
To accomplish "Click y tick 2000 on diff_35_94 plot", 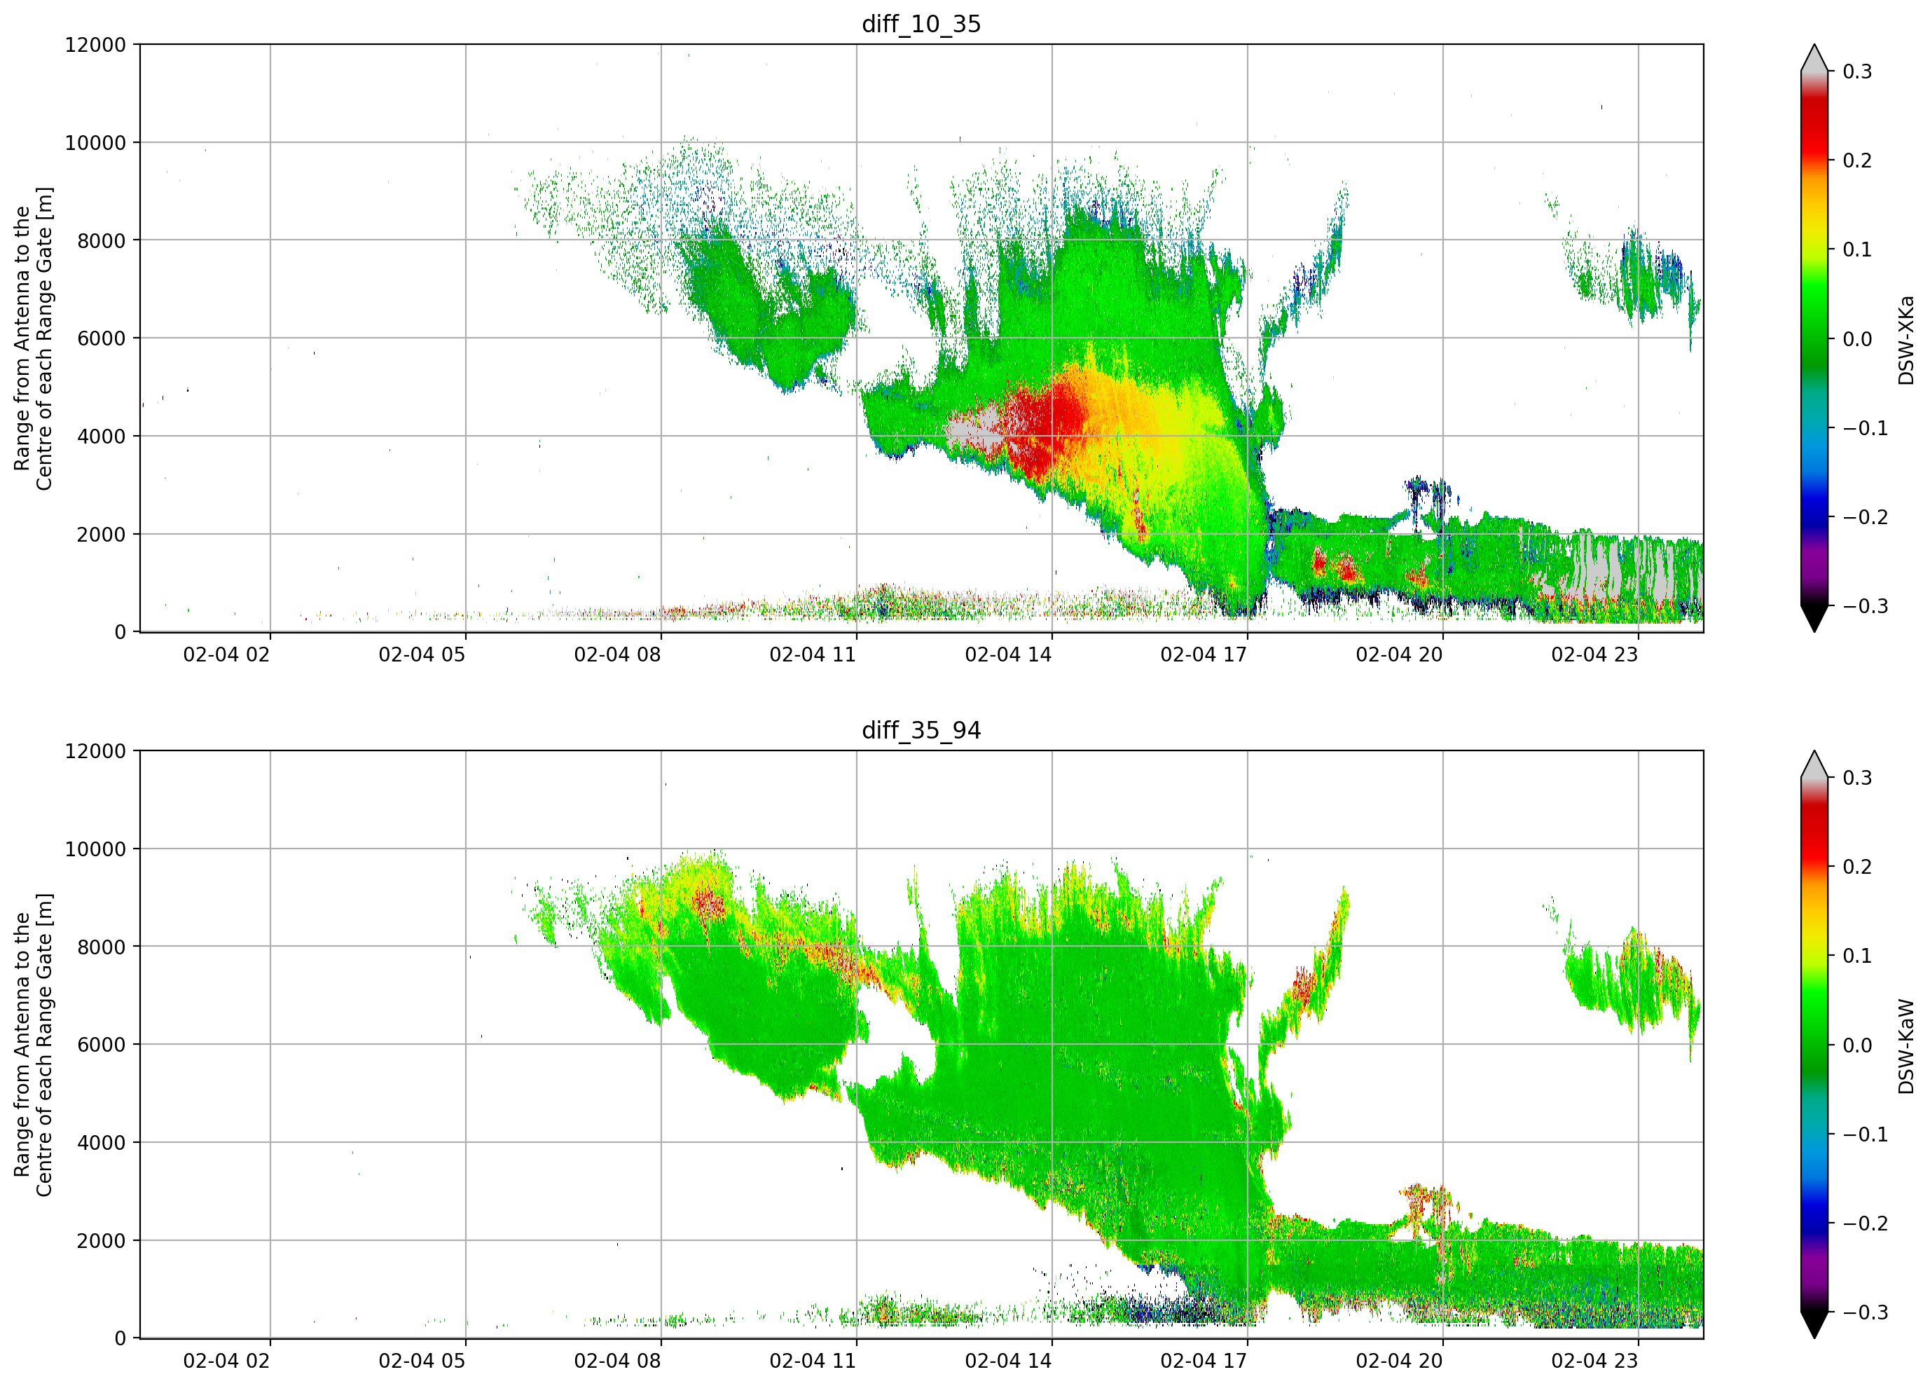I will [102, 1240].
